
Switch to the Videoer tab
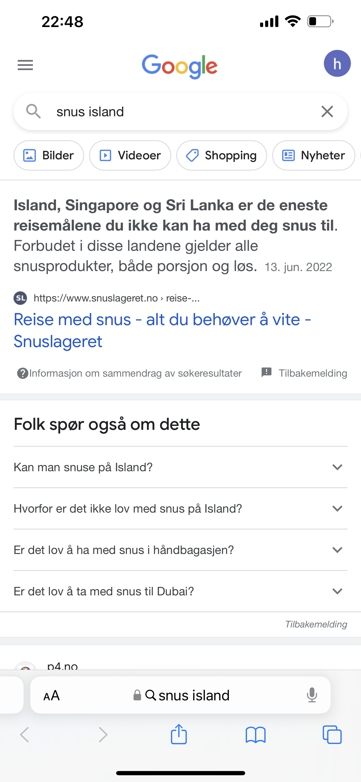[x=130, y=155]
